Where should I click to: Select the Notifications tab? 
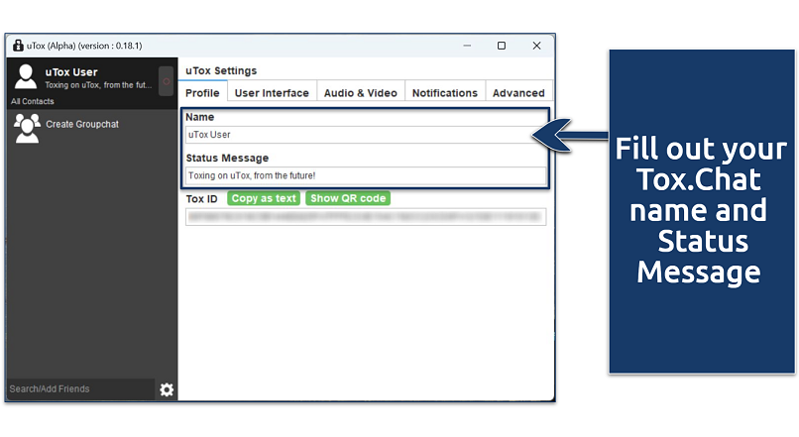tap(444, 93)
